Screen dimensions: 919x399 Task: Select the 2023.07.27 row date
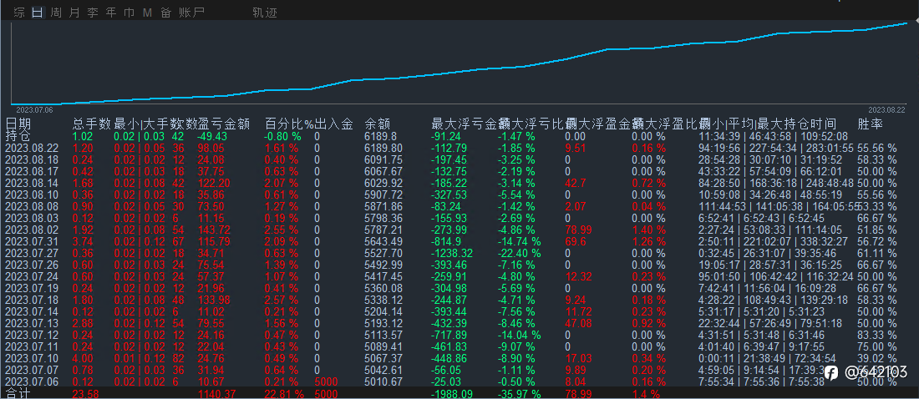click(33, 253)
